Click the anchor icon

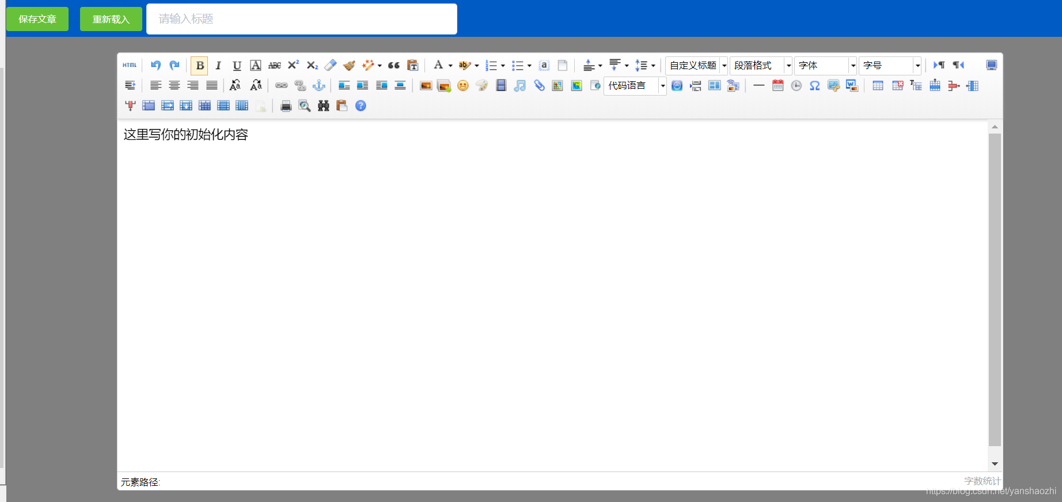[x=318, y=85]
